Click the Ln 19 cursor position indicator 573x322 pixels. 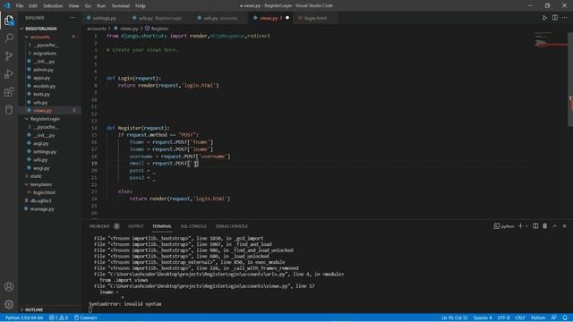(454, 318)
